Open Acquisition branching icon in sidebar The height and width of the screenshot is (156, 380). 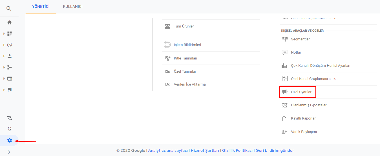[x=10, y=67]
